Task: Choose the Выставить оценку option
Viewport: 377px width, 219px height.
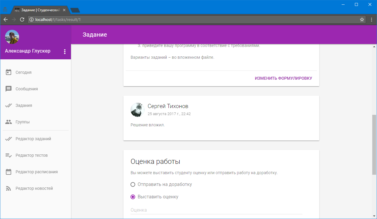Action: pos(133,197)
